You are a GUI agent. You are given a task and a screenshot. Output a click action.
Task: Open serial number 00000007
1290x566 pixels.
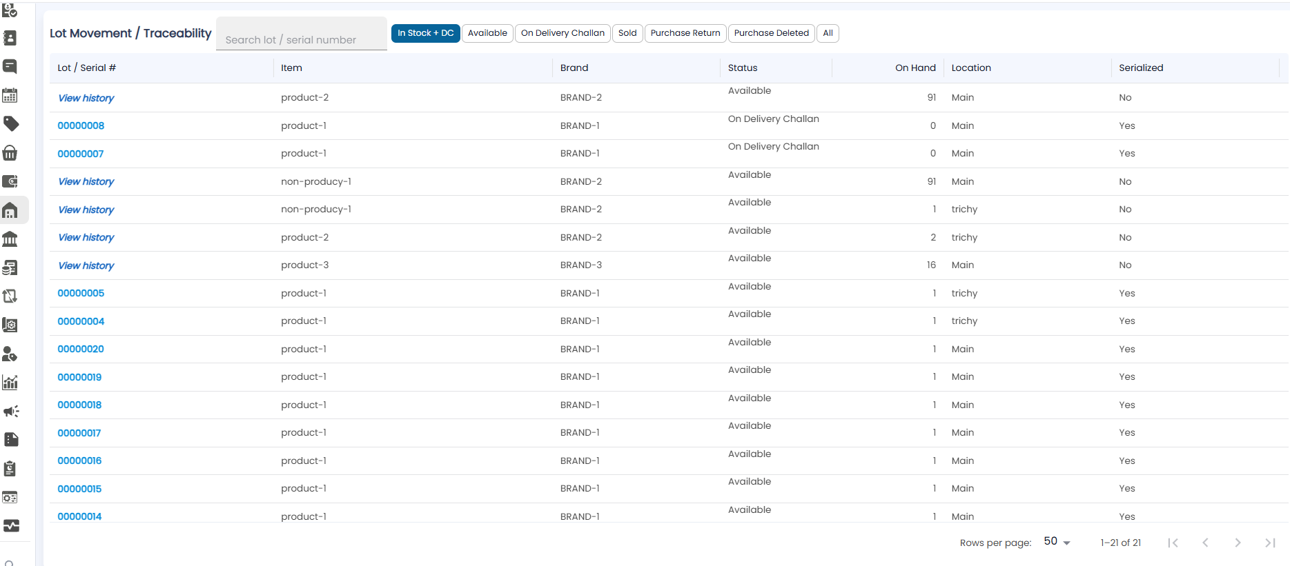[x=81, y=154]
